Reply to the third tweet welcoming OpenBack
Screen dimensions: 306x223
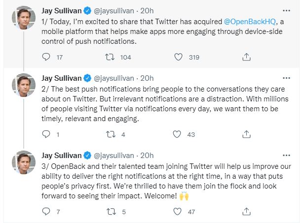pos(46,212)
